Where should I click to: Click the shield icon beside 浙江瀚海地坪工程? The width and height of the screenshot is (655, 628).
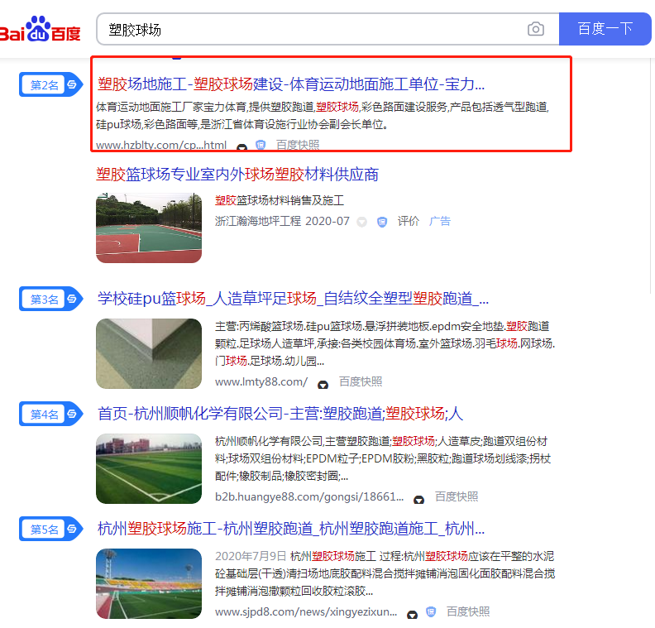tap(381, 222)
